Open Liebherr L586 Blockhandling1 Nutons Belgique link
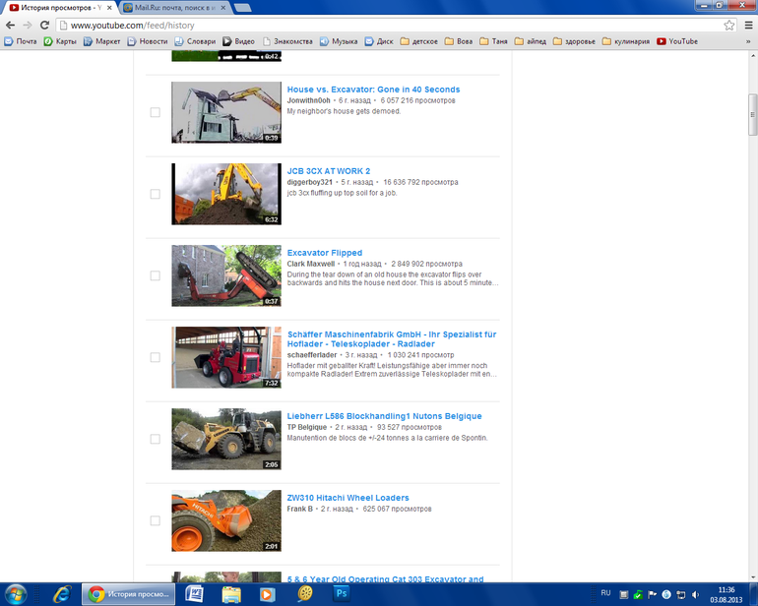This screenshot has height=606, width=758. (384, 416)
